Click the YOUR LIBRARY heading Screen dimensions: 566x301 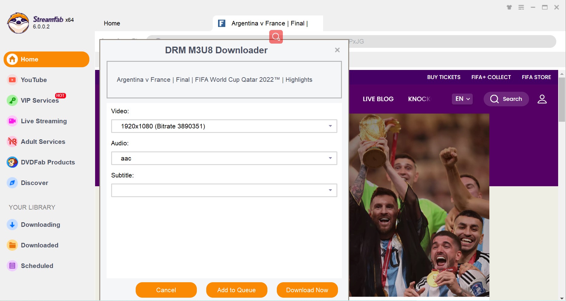point(32,207)
